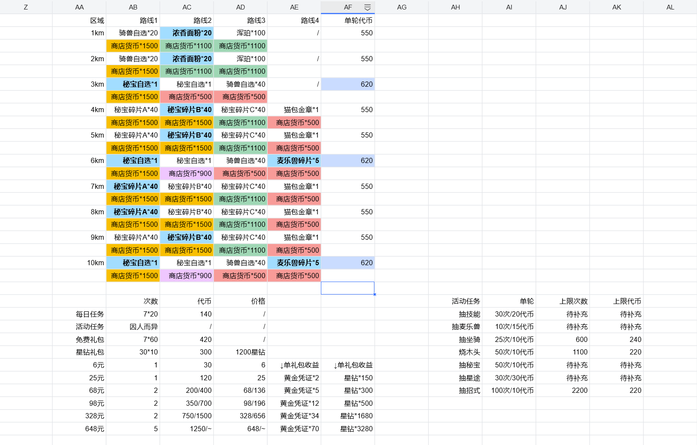
Task: Click the '单轮代币' header cell
Action: 348,20
